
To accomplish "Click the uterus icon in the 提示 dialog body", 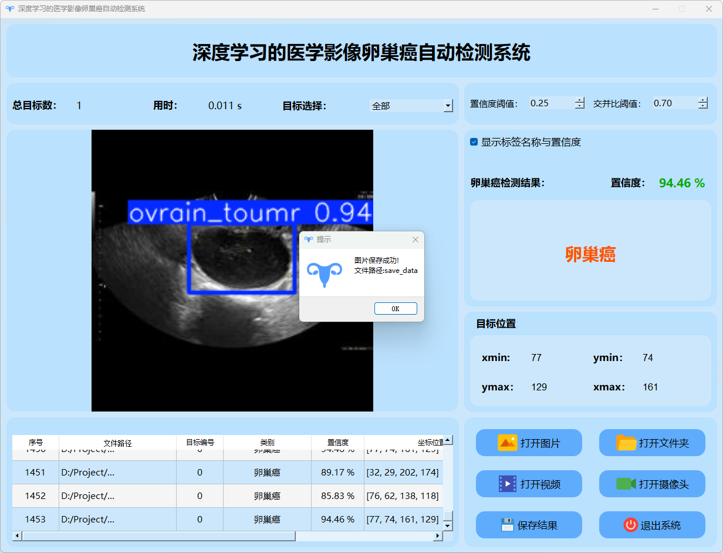I will point(325,275).
